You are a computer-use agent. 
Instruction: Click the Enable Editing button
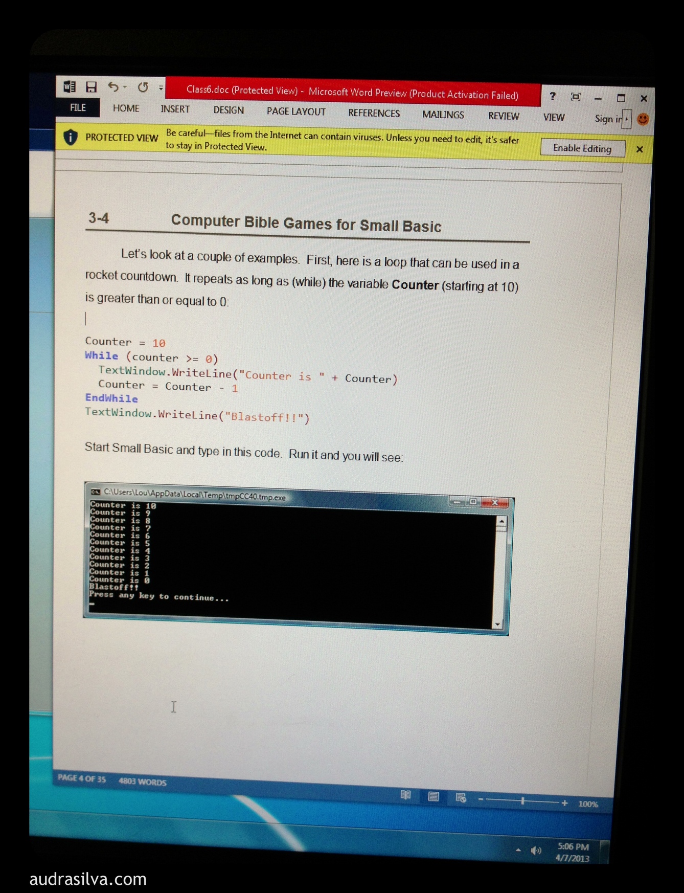tap(582, 148)
